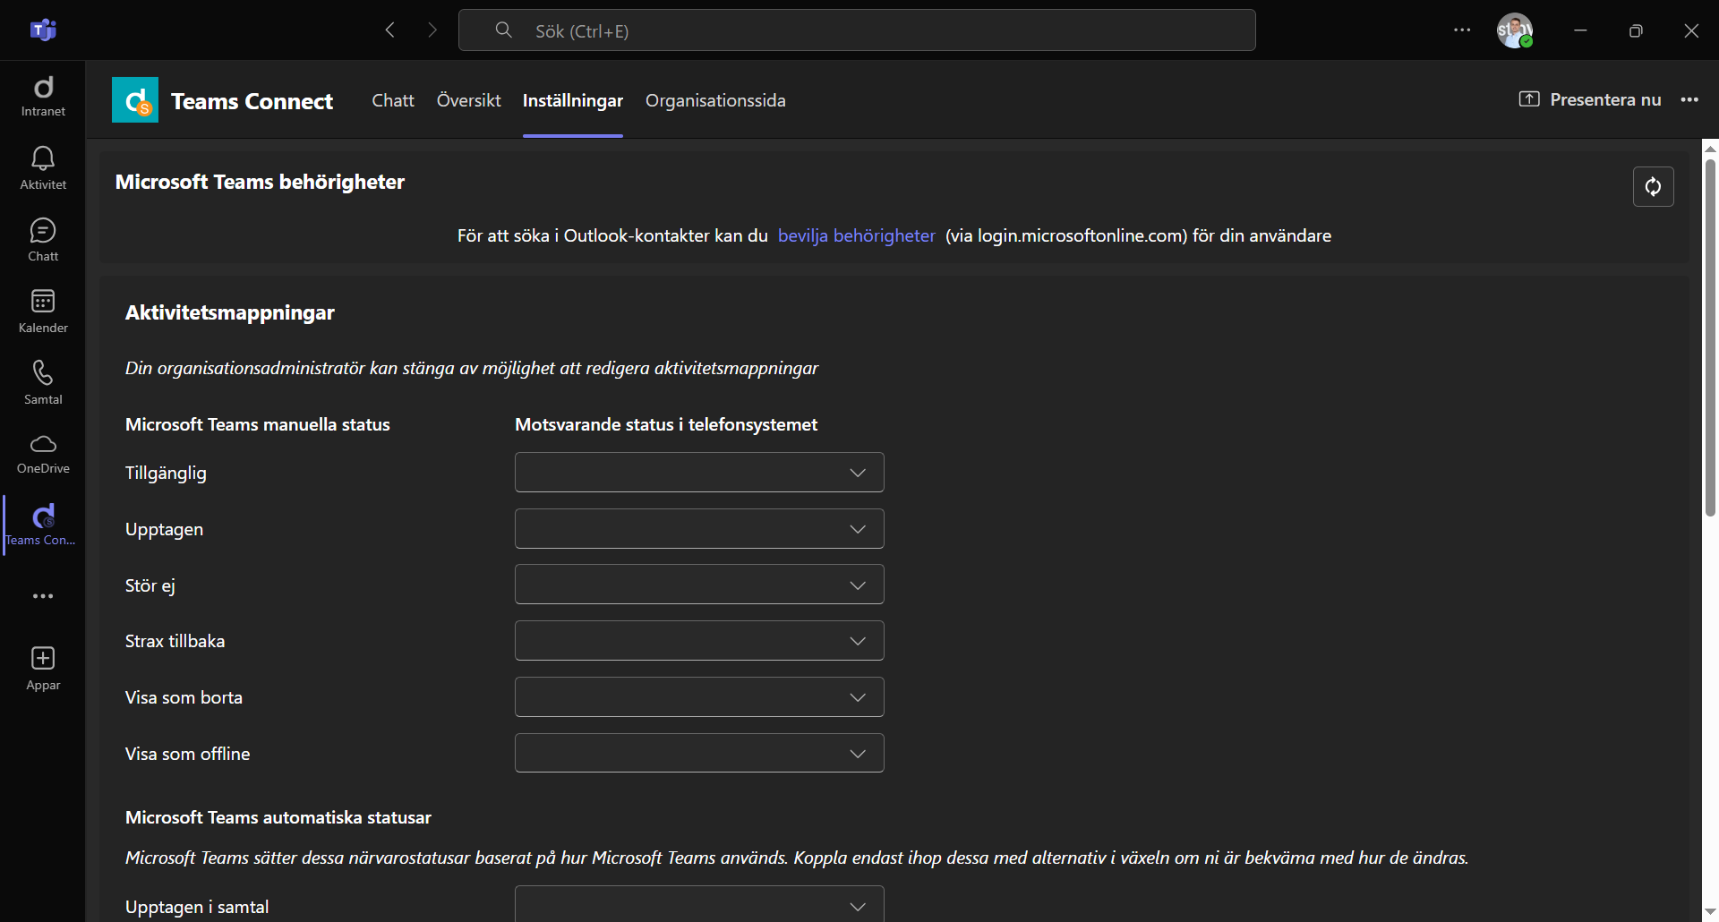This screenshot has width=1719, height=922.
Task: Open more apps with the ellipsis in sidebar
Action: pyautogui.click(x=42, y=596)
